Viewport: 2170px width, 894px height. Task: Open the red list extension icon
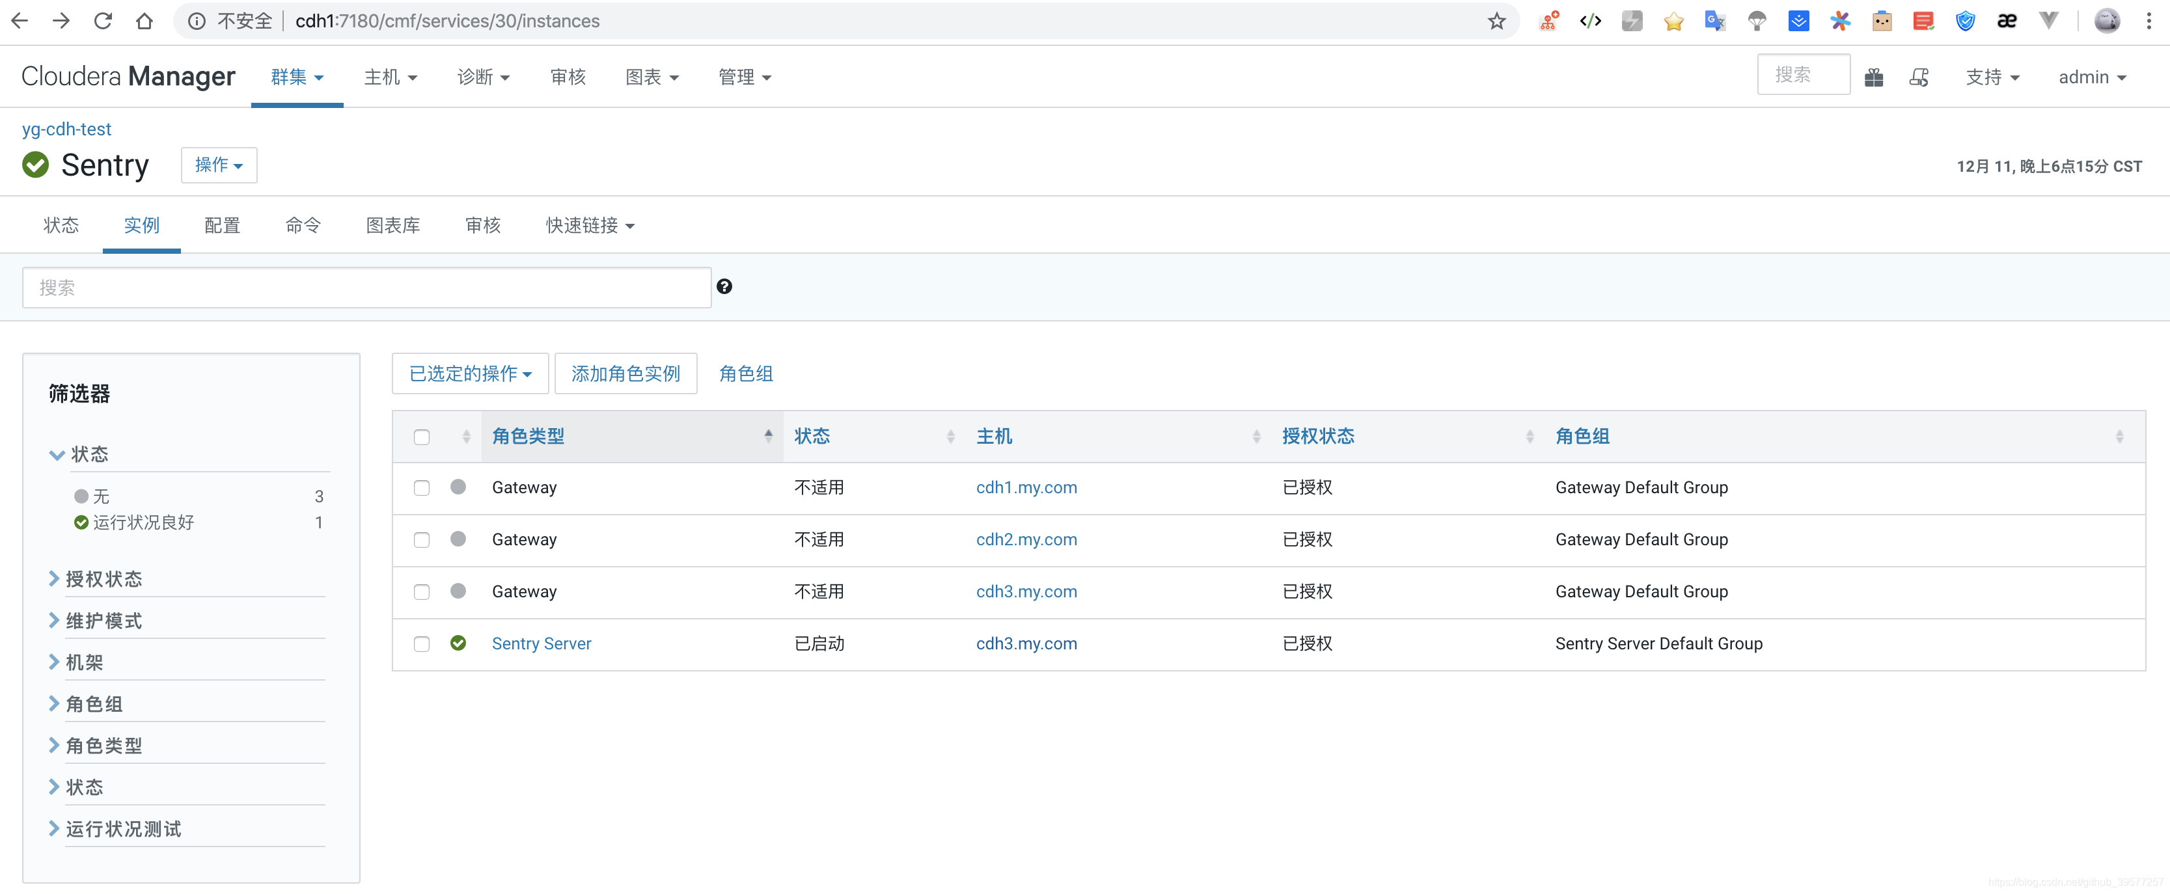pos(1923,21)
